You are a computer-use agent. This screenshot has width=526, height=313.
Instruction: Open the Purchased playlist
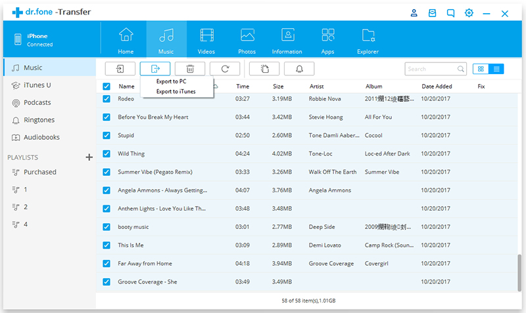[50, 172]
